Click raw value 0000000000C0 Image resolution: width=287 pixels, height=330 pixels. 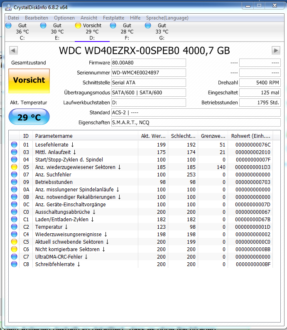point(253,242)
